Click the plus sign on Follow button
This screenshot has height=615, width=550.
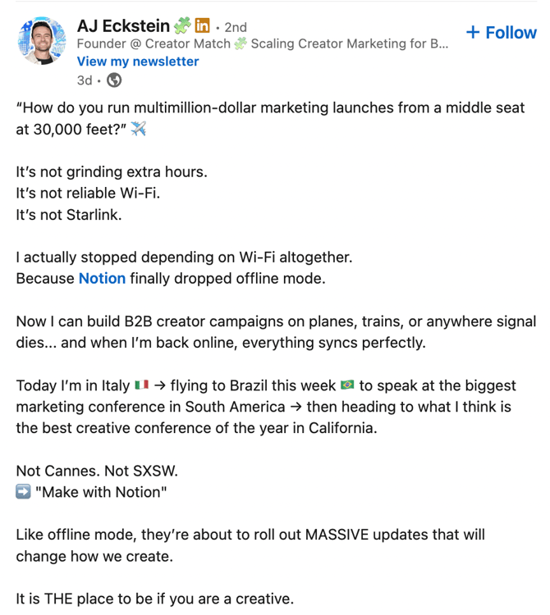tap(473, 32)
